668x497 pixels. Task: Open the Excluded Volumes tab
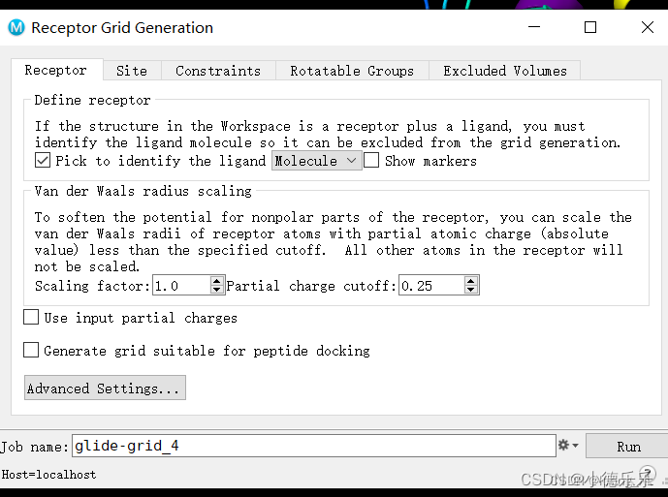click(505, 71)
